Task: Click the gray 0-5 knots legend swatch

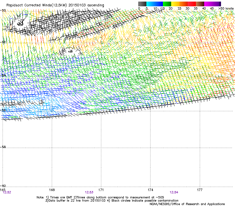Action: point(142,4)
